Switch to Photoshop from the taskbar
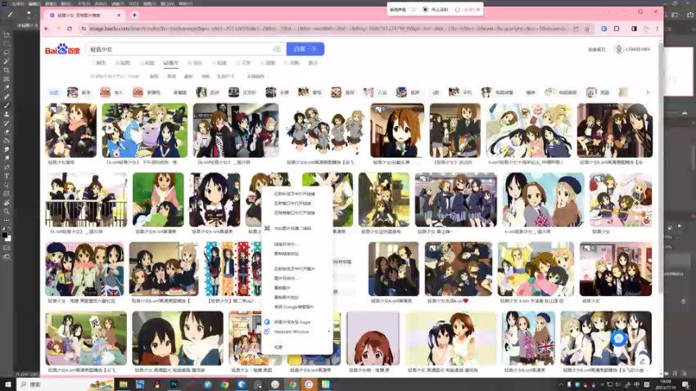This screenshot has height=391, width=696. (174, 384)
